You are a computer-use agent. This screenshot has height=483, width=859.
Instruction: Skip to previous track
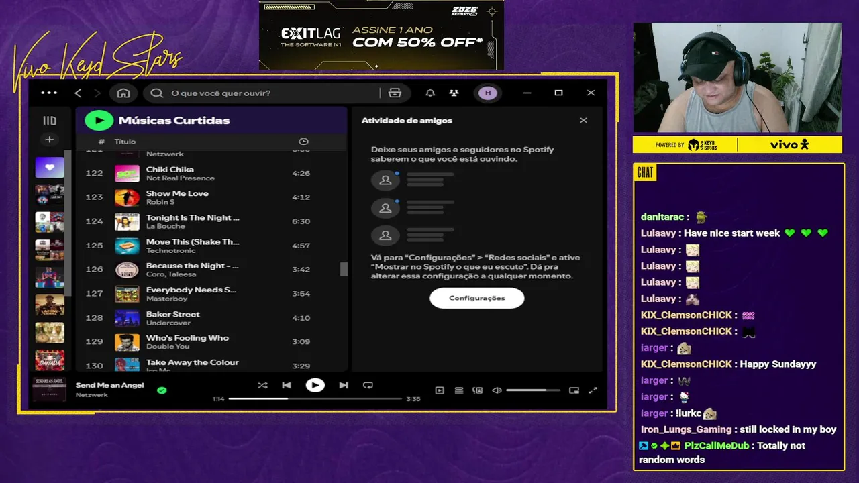tap(287, 385)
